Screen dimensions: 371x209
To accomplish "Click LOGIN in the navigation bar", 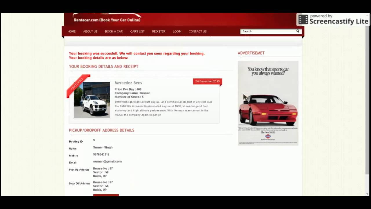I will tap(177, 31).
